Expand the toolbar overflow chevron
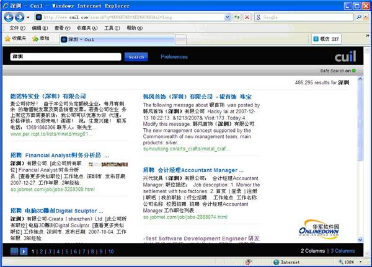Screen dimensions: 372x267 368,35
